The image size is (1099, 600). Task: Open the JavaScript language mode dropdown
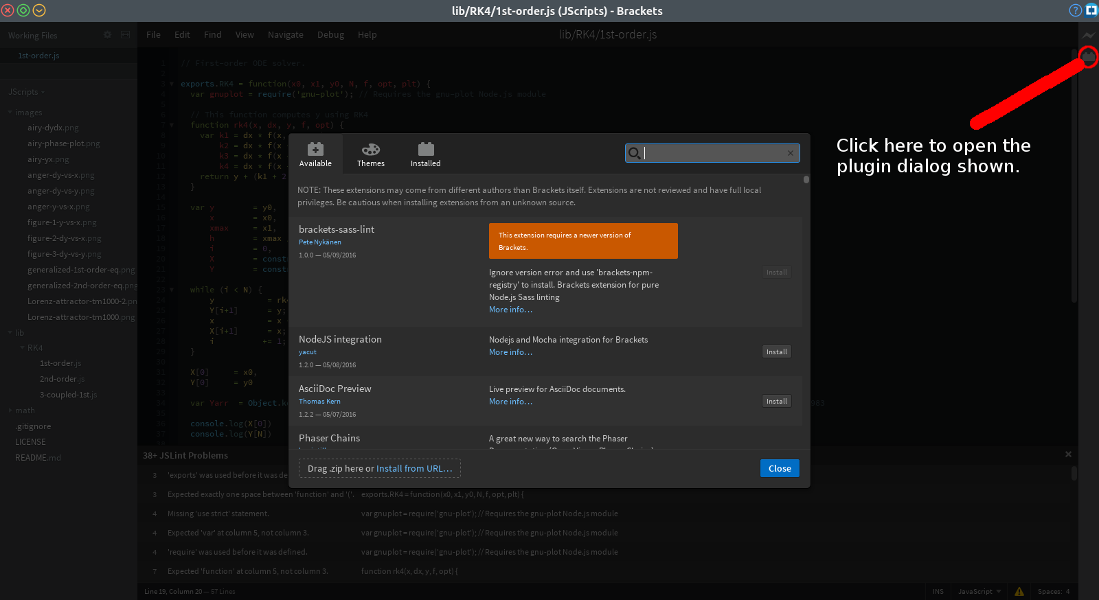pos(979,592)
